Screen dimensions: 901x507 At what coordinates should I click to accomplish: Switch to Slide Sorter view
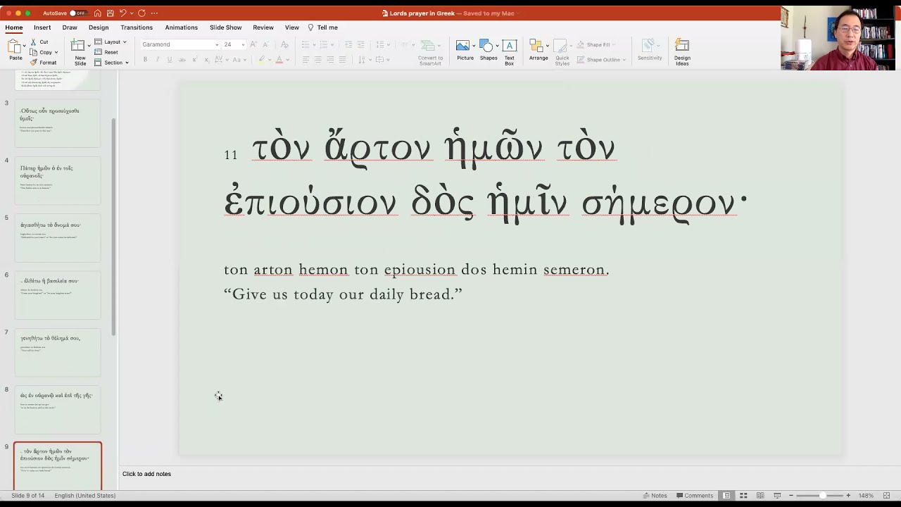tap(743, 496)
